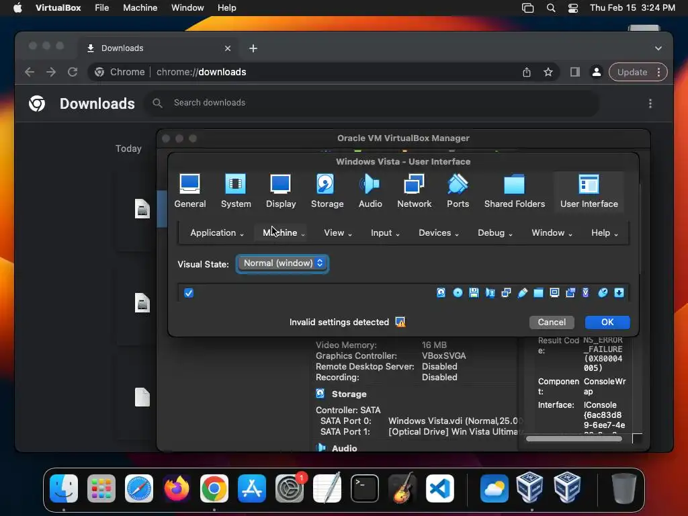Toggle network indicator in status bar
This screenshot has width=688, height=516.
[x=506, y=293]
